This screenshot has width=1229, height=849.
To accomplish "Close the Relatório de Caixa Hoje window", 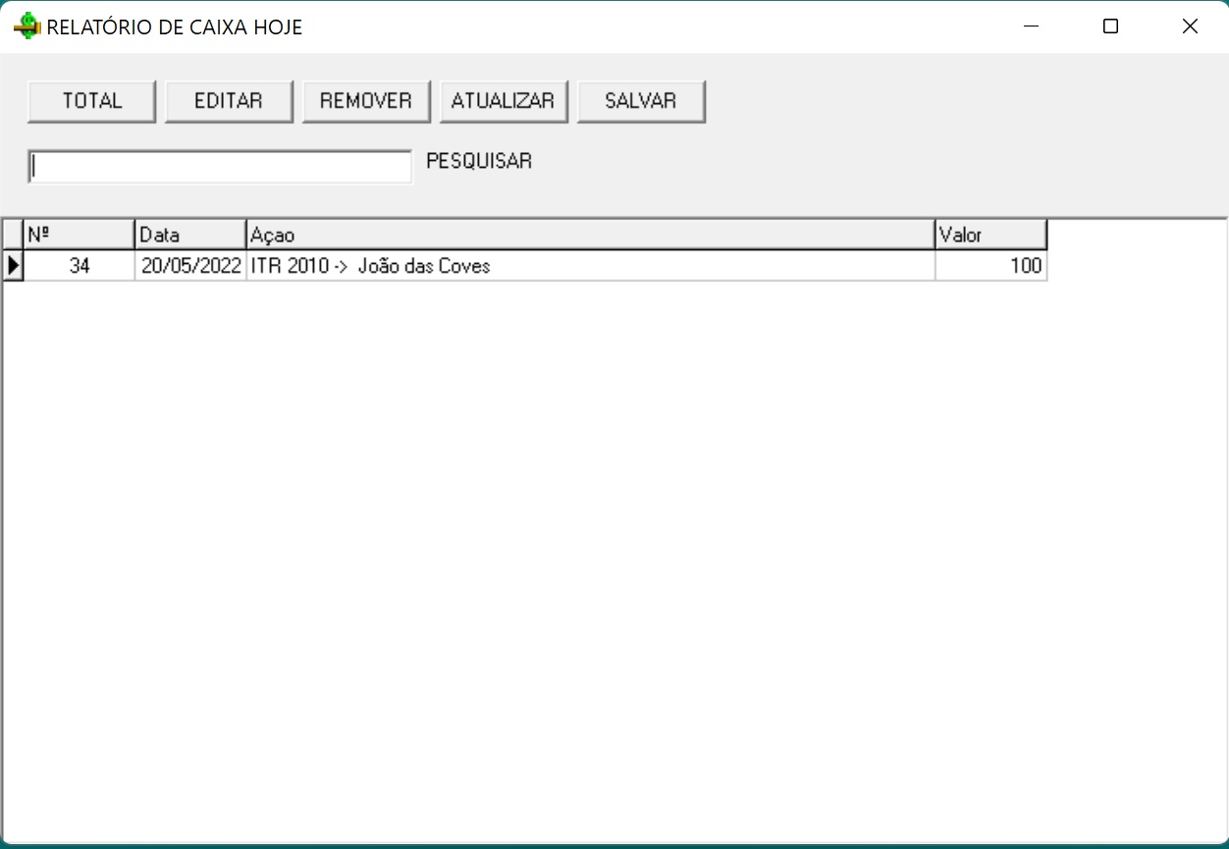I will pyautogui.click(x=1190, y=27).
